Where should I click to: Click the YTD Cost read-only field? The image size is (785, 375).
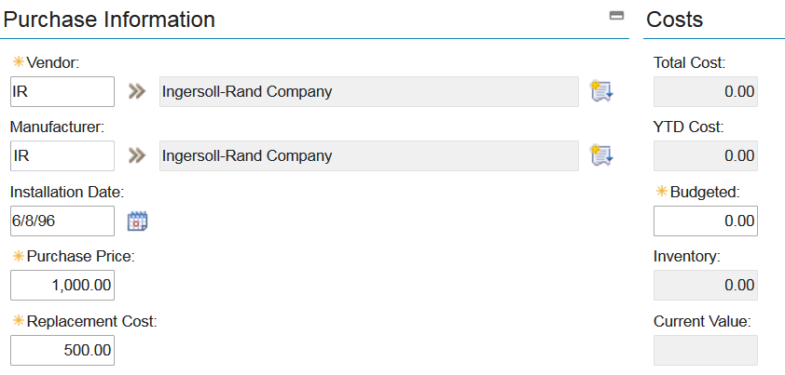point(705,155)
